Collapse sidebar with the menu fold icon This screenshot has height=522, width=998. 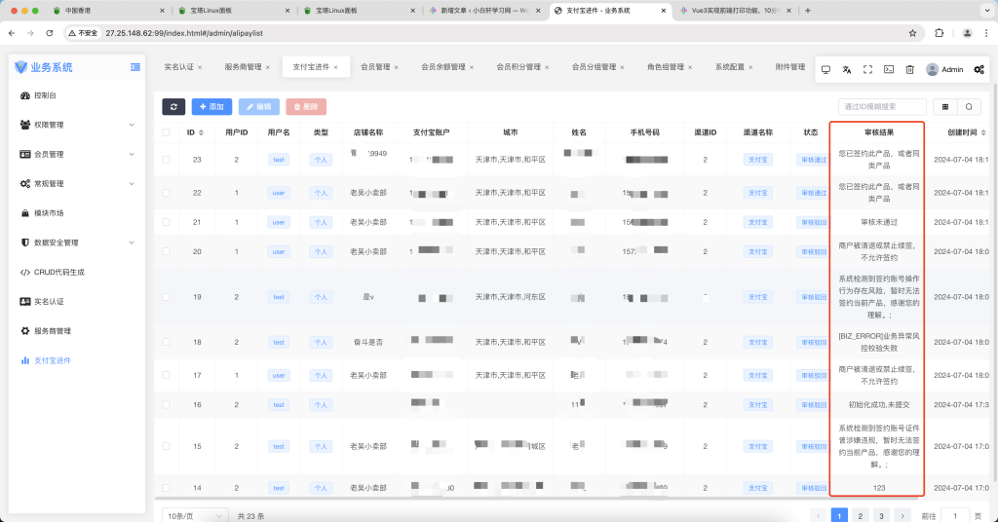(x=134, y=67)
